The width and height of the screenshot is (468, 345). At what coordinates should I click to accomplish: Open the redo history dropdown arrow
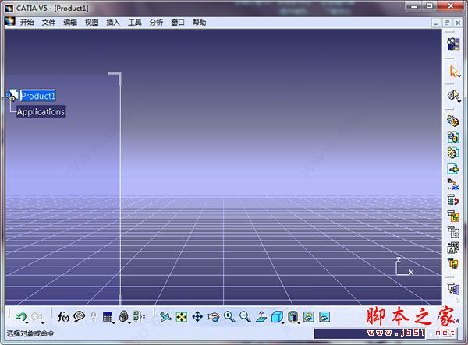click(x=43, y=322)
